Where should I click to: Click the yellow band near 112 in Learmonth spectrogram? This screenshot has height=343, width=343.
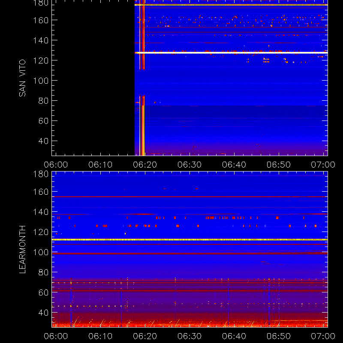click(190, 240)
